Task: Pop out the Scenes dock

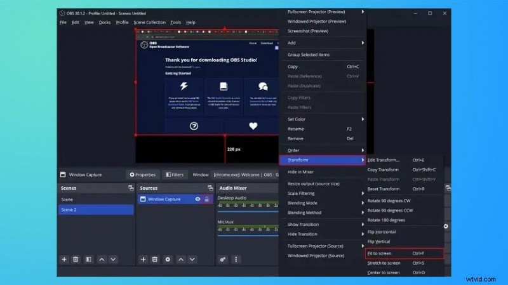Action: (131, 188)
